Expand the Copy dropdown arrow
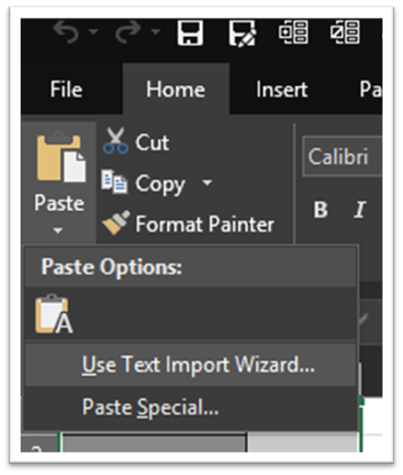Screen dimensions: 403x475 point(207,183)
